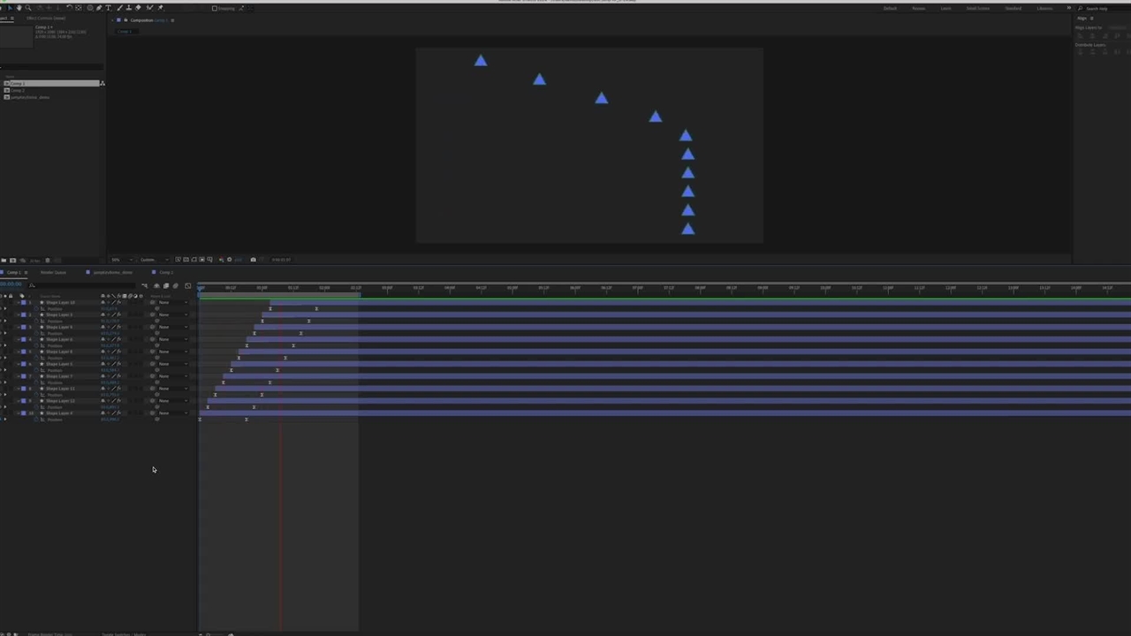The image size is (1131, 636).
Task: Open parent dropdown for Shape Layer 3
Action: tap(173, 314)
